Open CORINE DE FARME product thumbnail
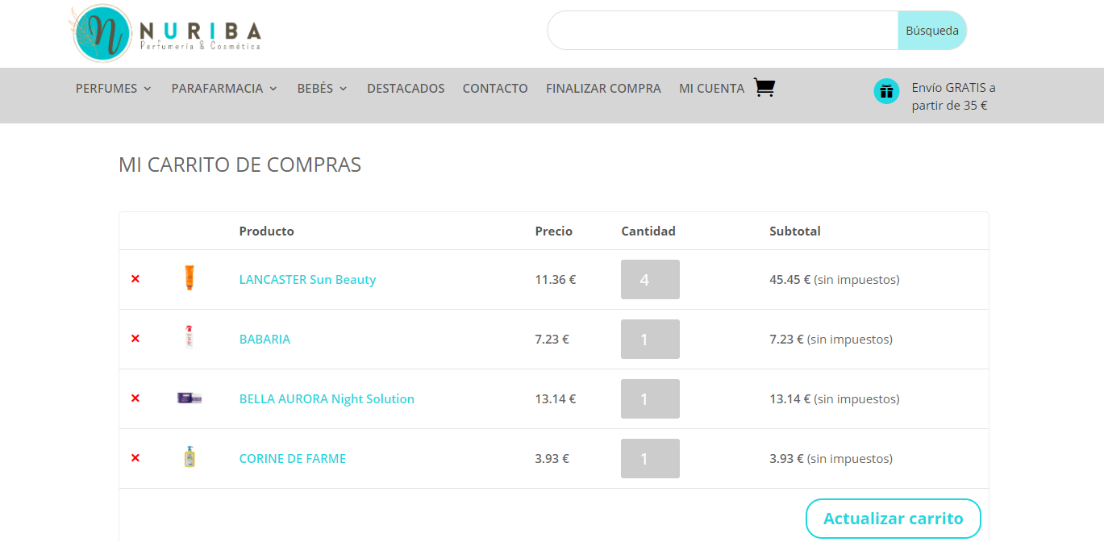Viewport: 1104px width, 542px height. [190, 457]
